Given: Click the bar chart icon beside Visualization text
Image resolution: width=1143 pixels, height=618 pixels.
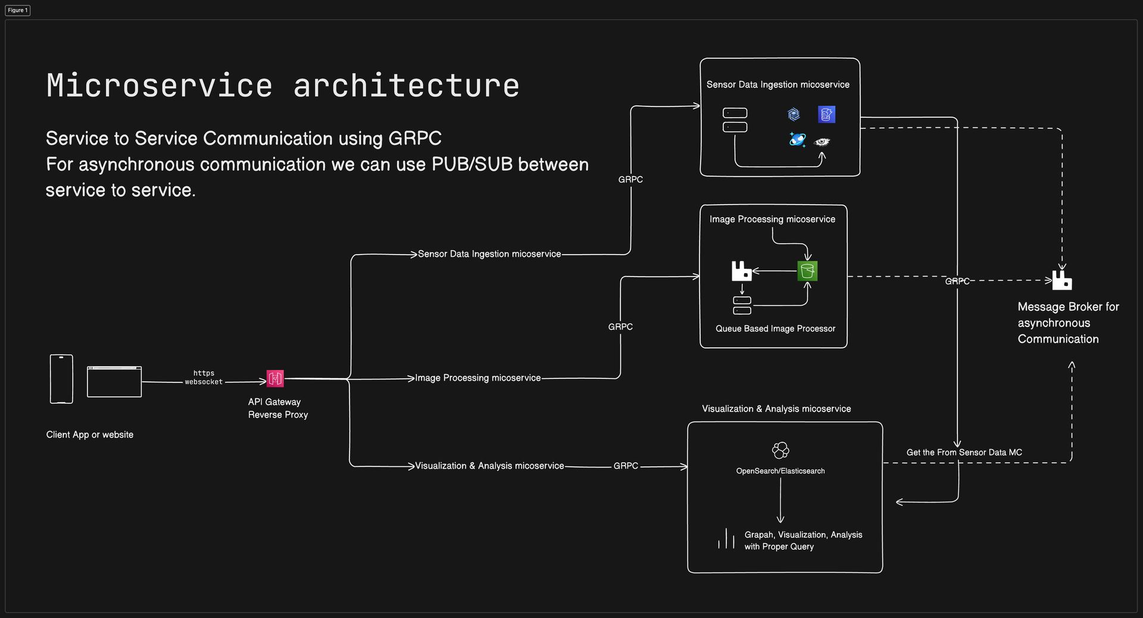Looking at the screenshot, I should (x=727, y=539).
